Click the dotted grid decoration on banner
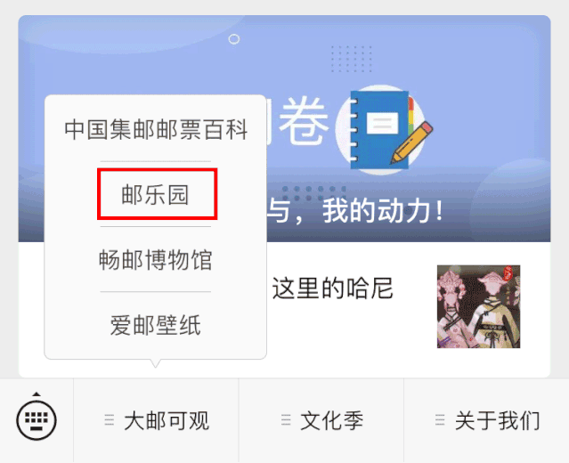569x463 pixels. tap(351, 59)
